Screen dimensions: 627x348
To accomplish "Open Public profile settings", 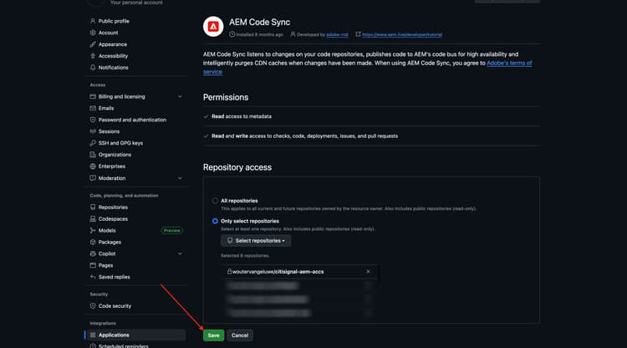I will (x=114, y=21).
